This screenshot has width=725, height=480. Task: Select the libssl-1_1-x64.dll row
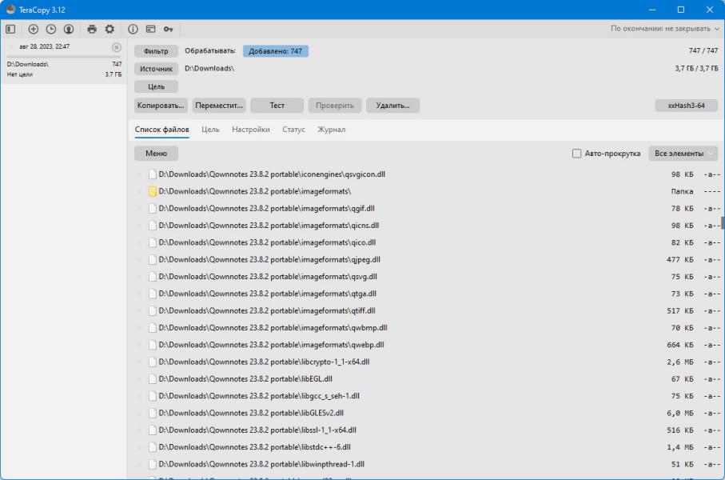[427, 430]
